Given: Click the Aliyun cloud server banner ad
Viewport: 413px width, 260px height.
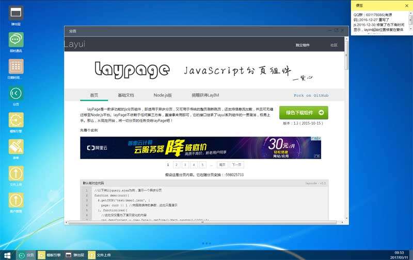Looking at the screenshot, I should tap(200, 148).
